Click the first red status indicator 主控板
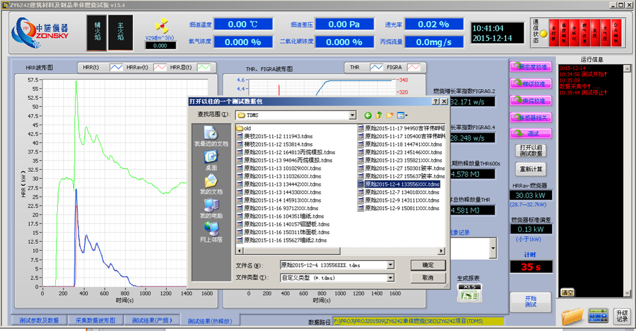Image resolution: width=636 pixels, height=331 pixels. pyautogui.click(x=554, y=33)
